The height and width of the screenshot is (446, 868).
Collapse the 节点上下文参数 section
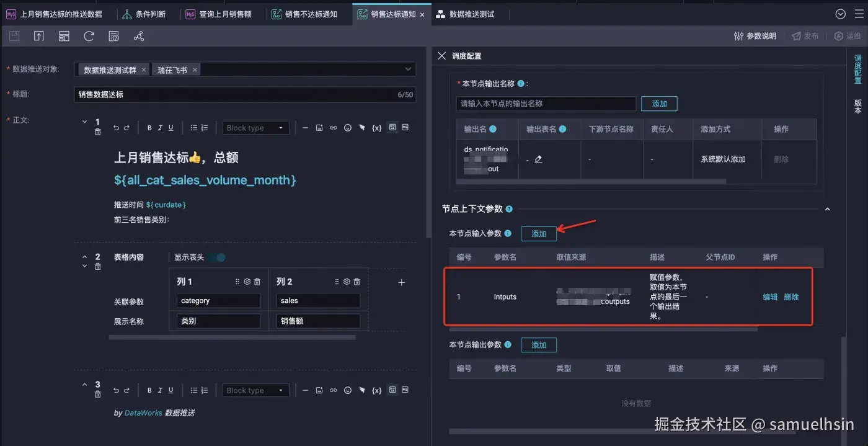point(827,209)
